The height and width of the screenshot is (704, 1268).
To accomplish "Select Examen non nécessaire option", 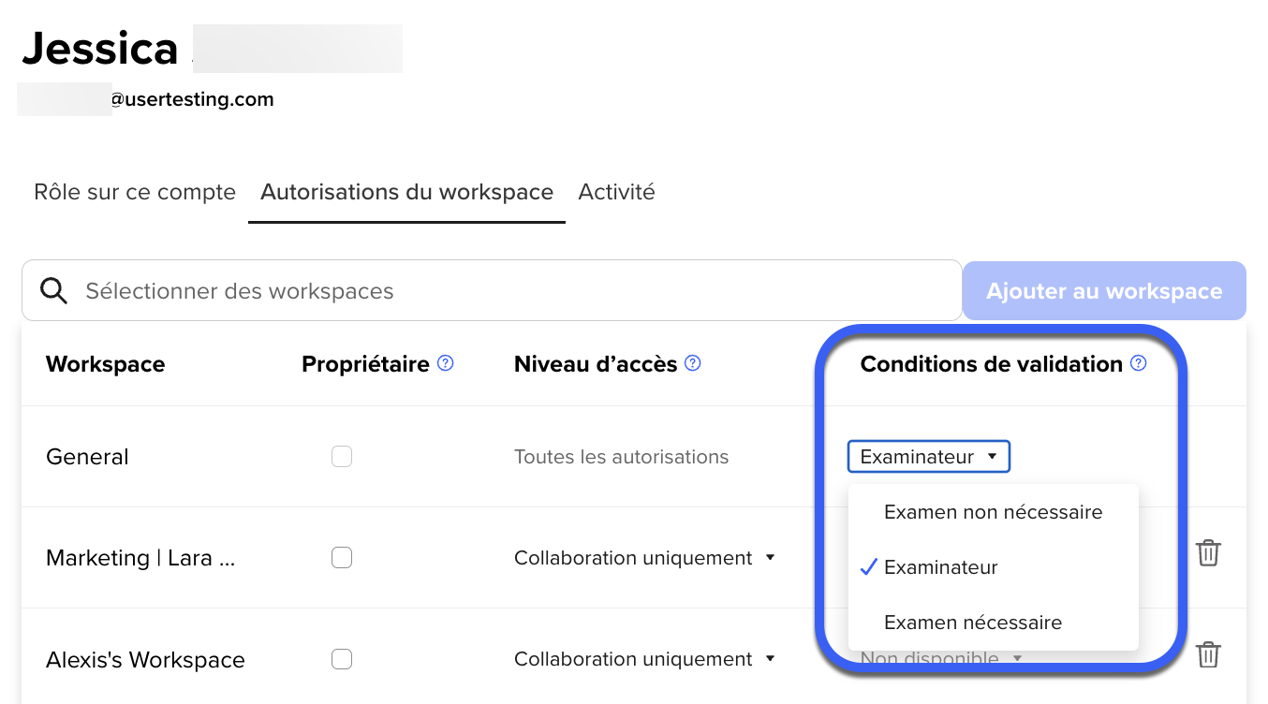I will point(993,512).
